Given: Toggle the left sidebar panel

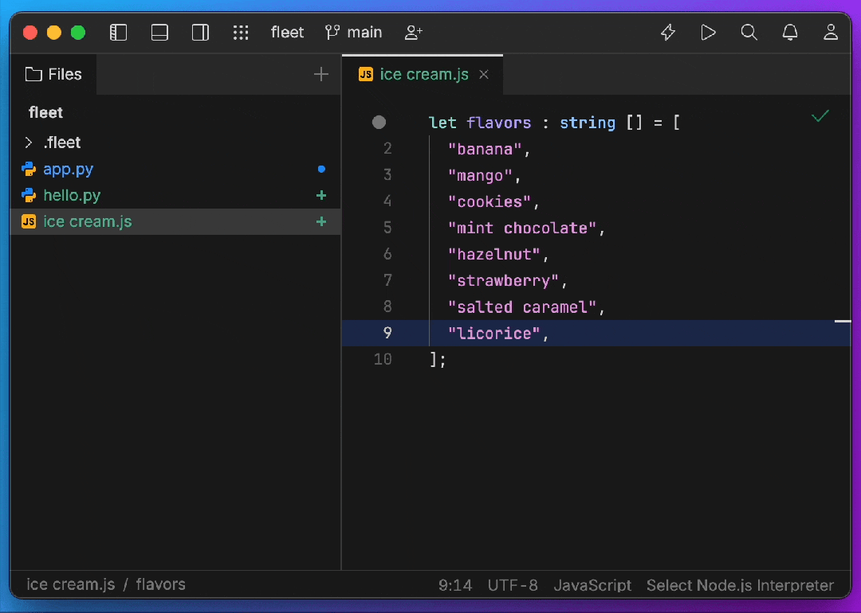Looking at the screenshot, I should click(119, 33).
